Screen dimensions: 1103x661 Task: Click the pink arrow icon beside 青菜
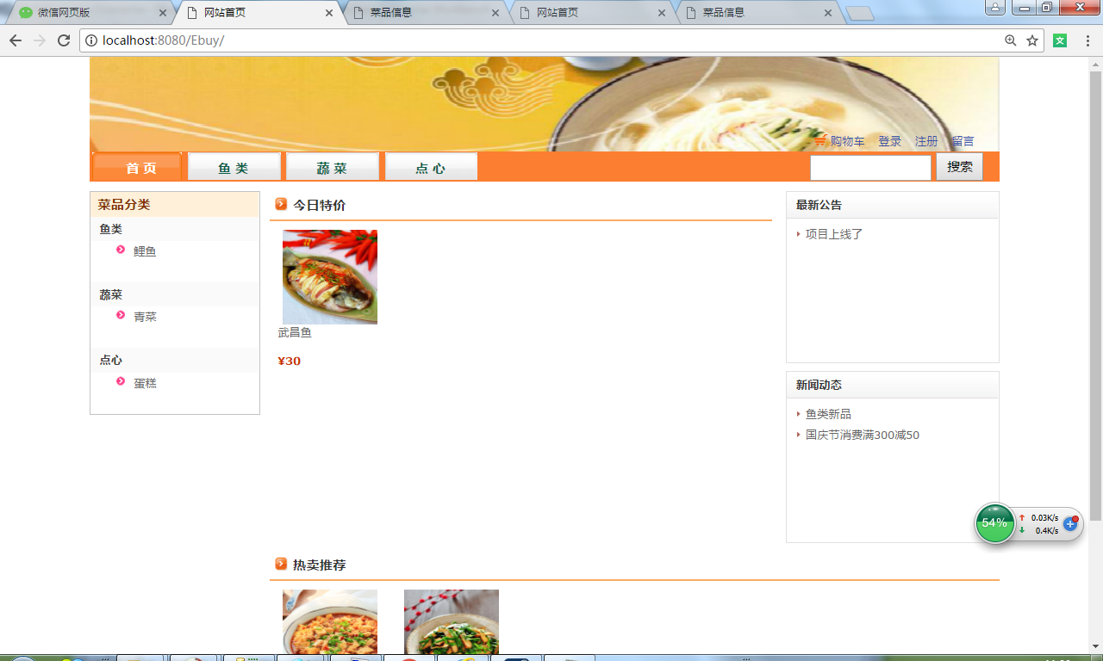pos(121,315)
